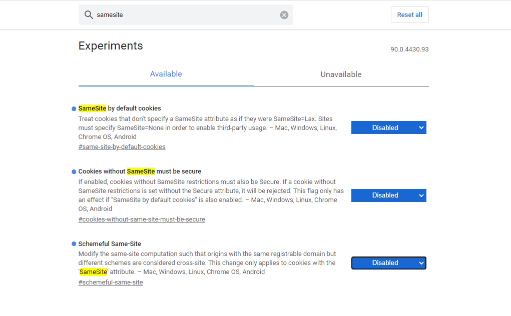Click the Cookies without SameSite must be secure title

coord(140,171)
